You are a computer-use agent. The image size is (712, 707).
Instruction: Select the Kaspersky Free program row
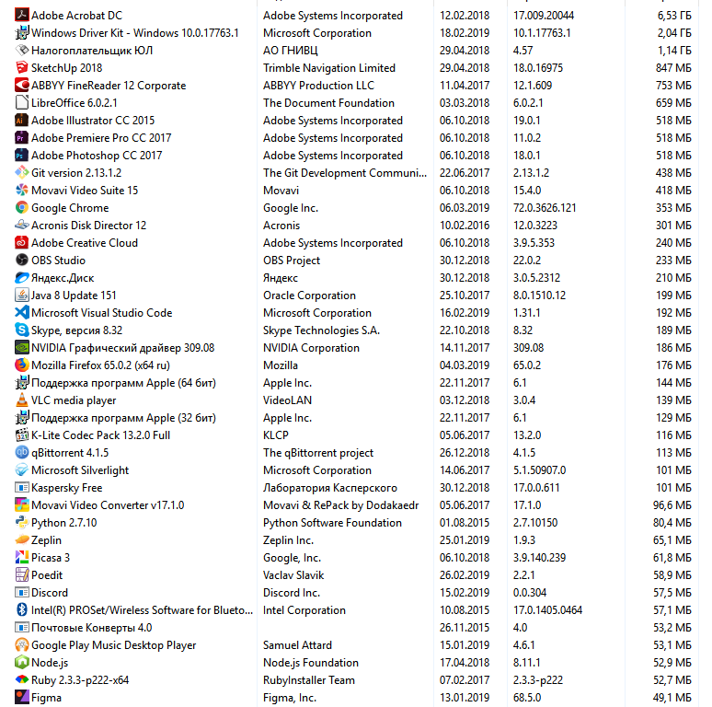(x=66, y=488)
